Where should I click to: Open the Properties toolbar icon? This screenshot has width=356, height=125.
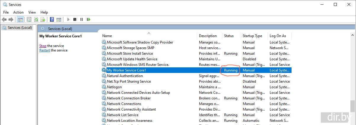coord(29,19)
